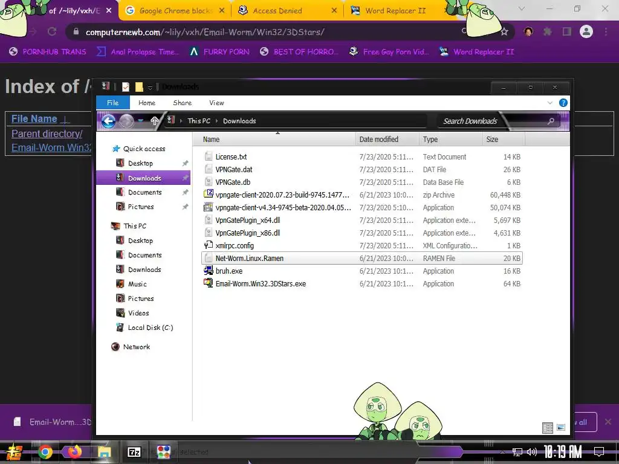This screenshot has height=464, width=619.
Task: Toggle Chrome side panel icon
Action: tap(567, 31)
